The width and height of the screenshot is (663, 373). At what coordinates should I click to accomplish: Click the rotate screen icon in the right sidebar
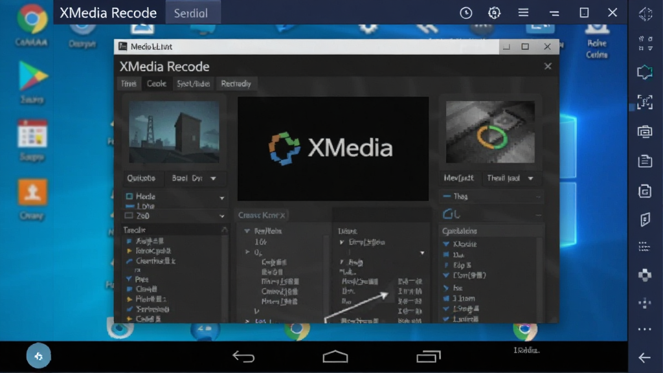[x=645, y=14]
